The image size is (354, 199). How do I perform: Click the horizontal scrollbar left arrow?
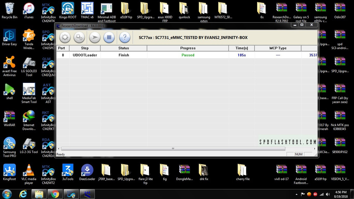point(59,149)
